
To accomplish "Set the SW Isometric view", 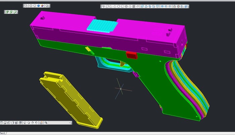I will (26, 123).
